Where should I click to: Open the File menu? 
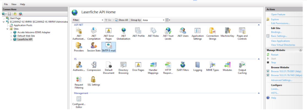pyautogui.click(x=6, y=4)
